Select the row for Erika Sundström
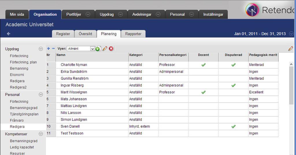The image size is (296, 155). coord(162,72)
